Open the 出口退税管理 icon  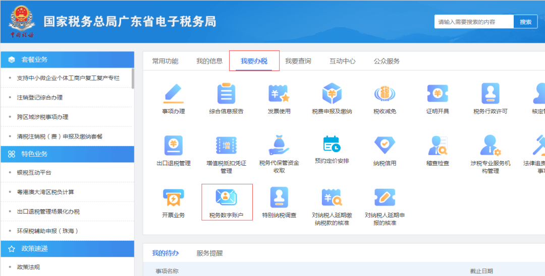click(174, 145)
